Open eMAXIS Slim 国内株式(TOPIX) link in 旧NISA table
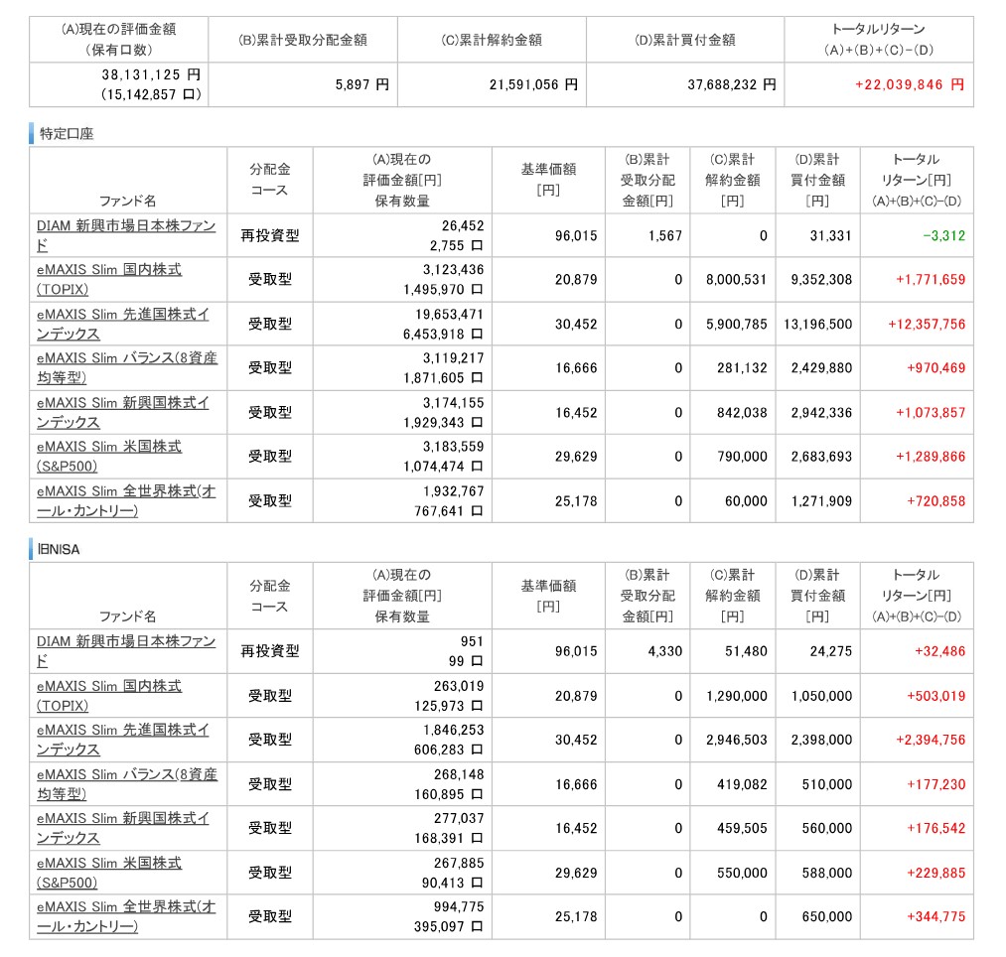The height and width of the screenshot is (957, 1006). (109, 696)
